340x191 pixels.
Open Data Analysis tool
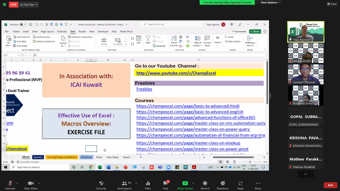pos(233,41)
